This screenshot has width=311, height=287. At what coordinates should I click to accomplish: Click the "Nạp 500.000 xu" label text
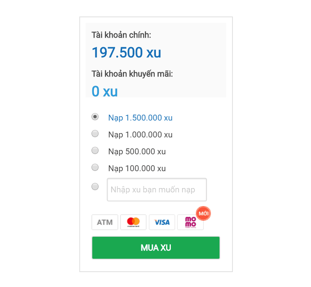(137, 152)
